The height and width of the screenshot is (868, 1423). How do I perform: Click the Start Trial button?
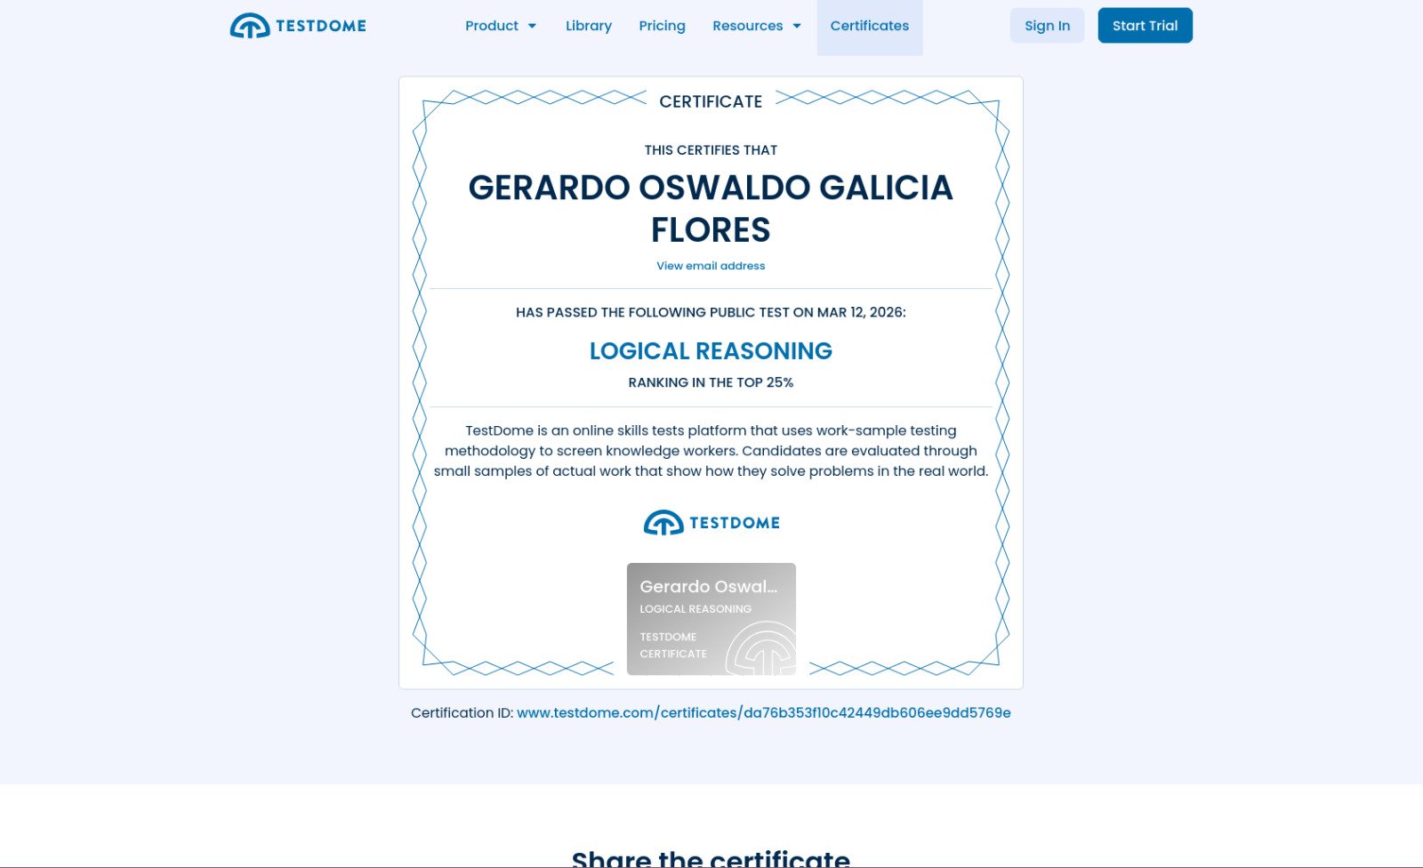click(1145, 26)
